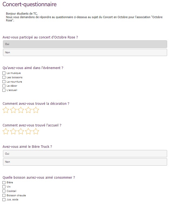This screenshot has width=172, height=209.
Task: Tick the Les boissons option
Action: tap(4, 77)
